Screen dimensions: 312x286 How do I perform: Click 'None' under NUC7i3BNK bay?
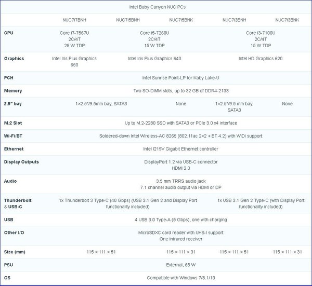288,104
